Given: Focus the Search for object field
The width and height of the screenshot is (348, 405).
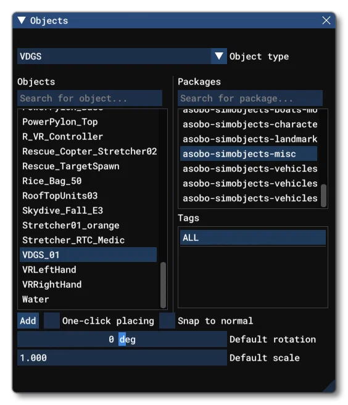Looking at the screenshot, I should pyautogui.click(x=89, y=98).
